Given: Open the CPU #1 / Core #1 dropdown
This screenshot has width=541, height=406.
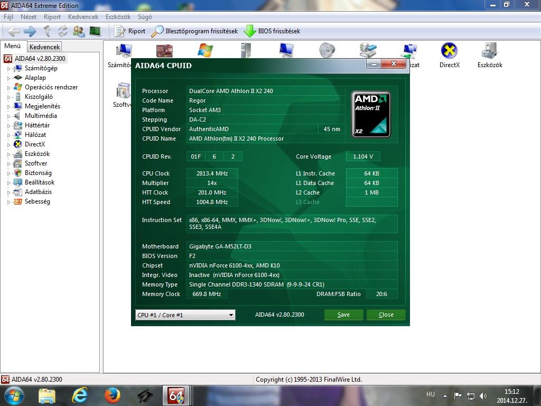Looking at the screenshot, I should point(185,315).
